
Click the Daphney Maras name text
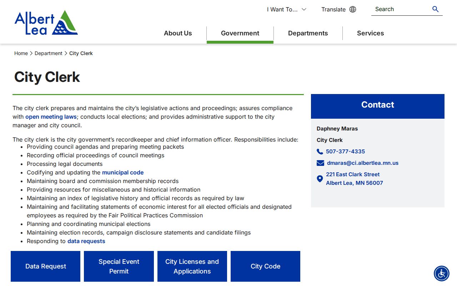pos(337,129)
